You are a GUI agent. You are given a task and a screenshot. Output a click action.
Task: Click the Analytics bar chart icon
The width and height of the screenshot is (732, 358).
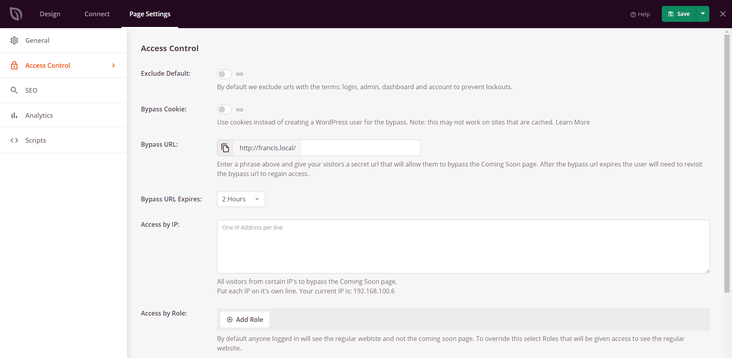click(x=14, y=115)
